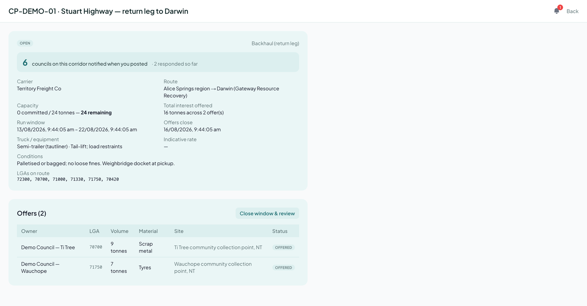Select Demo Council — Ti Tree row owner
The image size is (587, 306).
(x=48, y=248)
